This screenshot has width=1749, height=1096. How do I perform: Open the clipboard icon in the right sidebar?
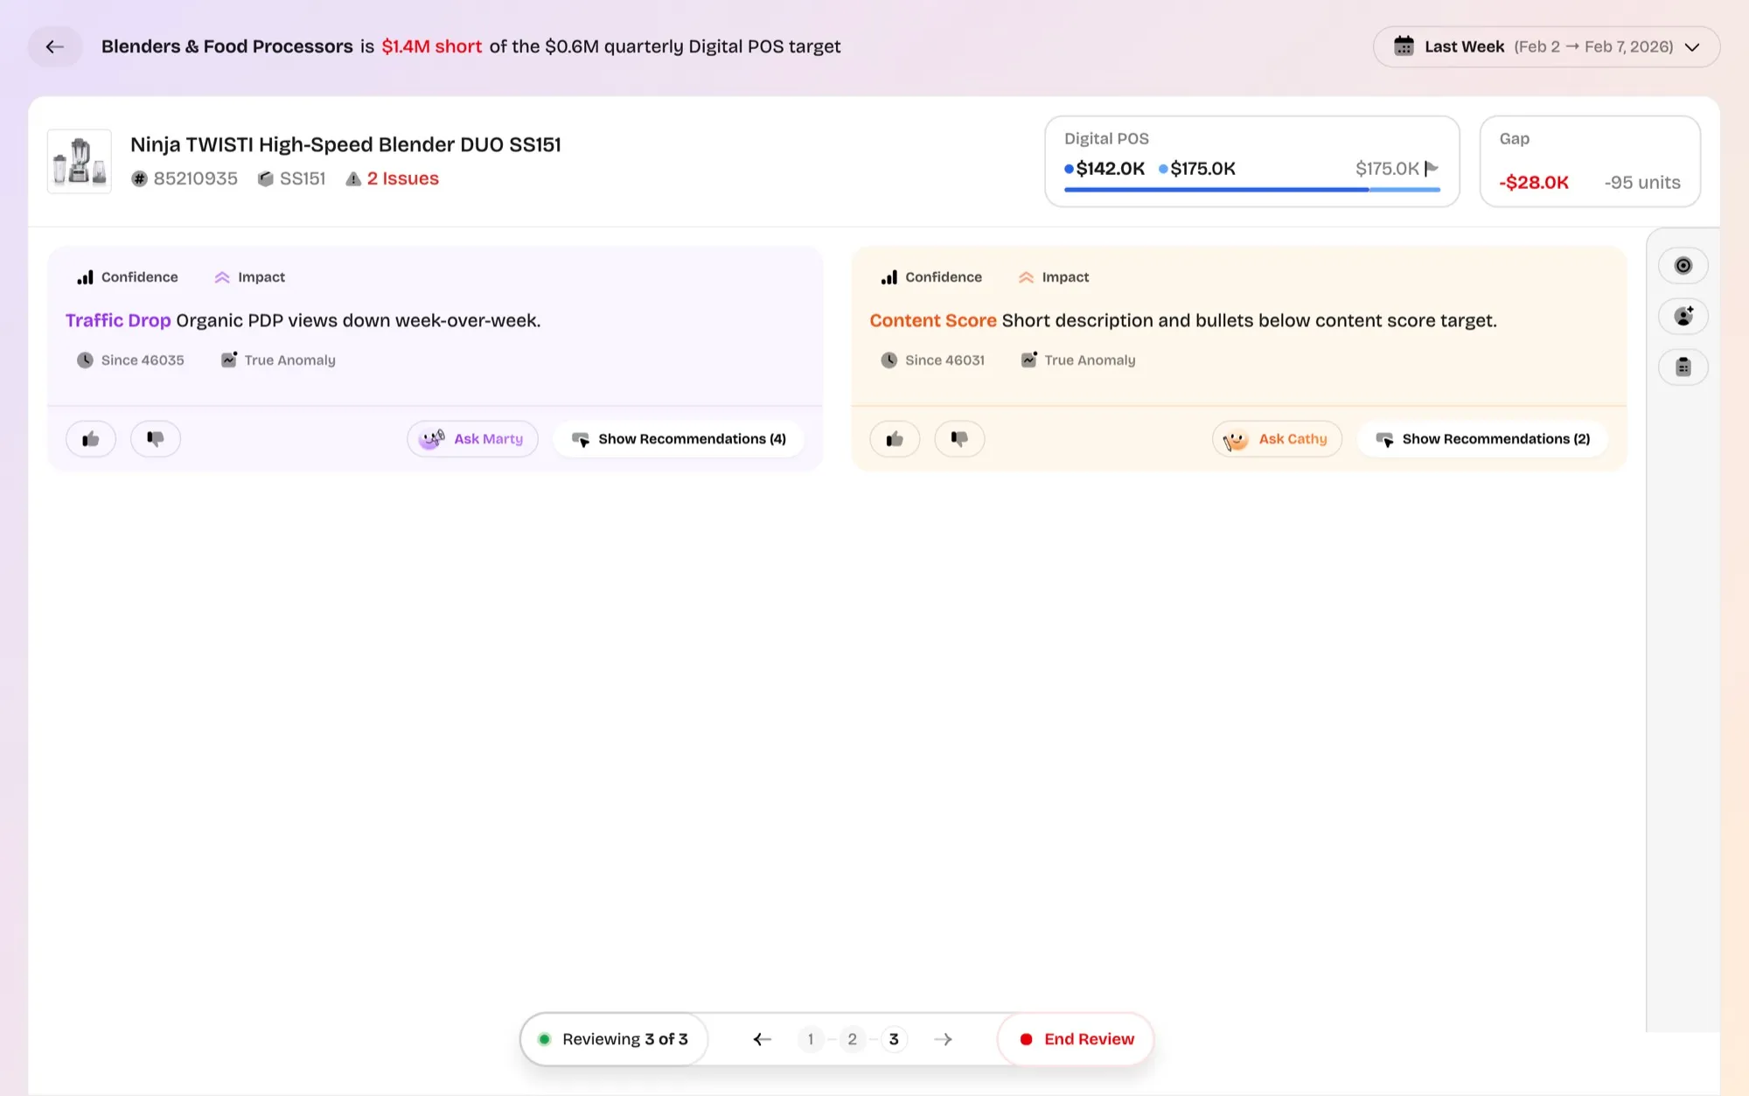(x=1683, y=367)
